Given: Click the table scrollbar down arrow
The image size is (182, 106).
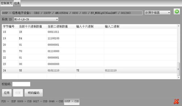Looking at the screenshot, I should 179,77.
